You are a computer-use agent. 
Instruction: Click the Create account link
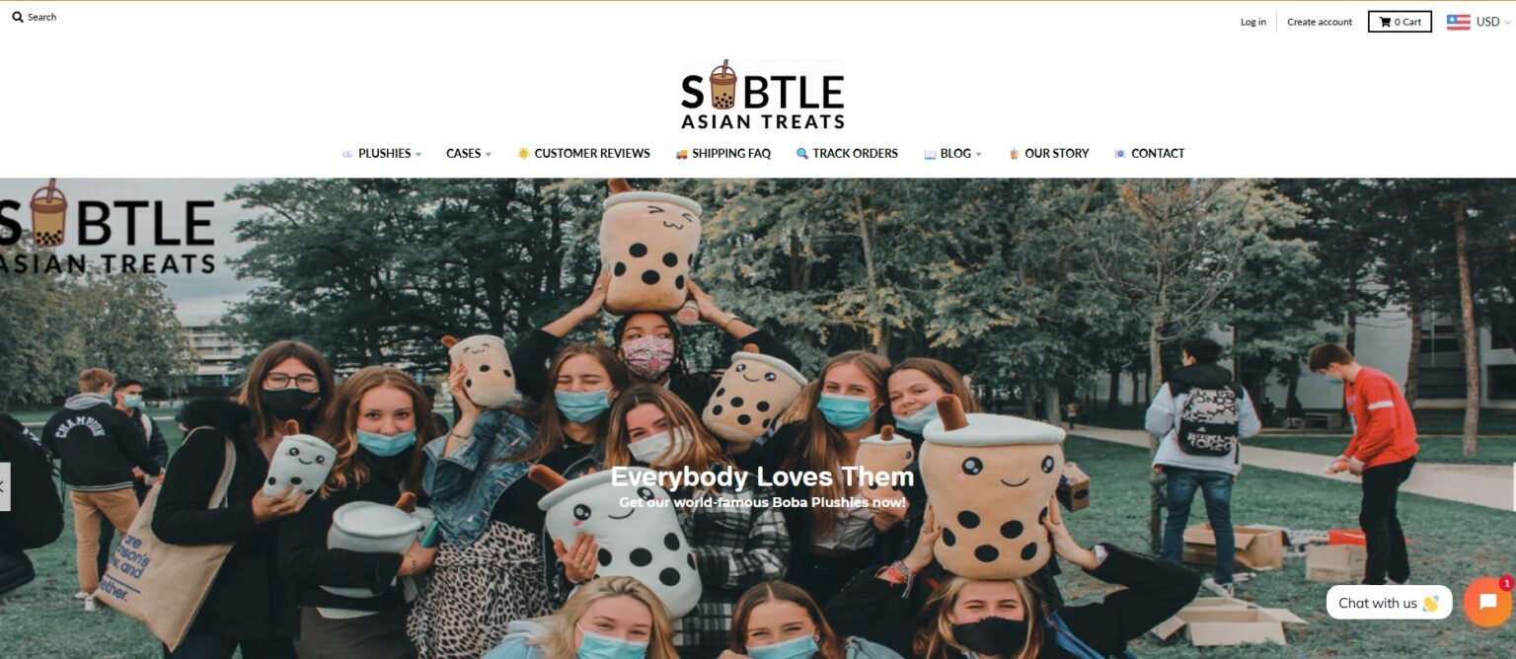[1320, 22]
